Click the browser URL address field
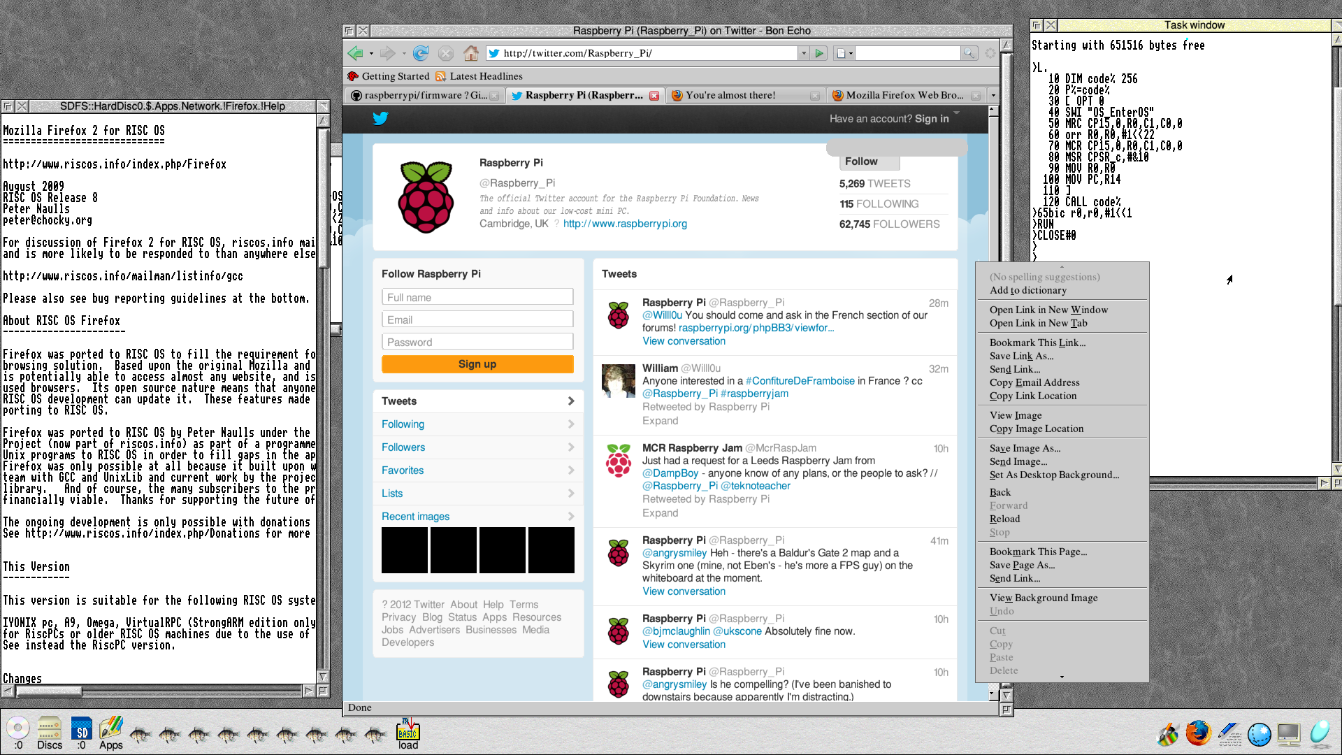This screenshot has height=755, width=1342. [642, 53]
